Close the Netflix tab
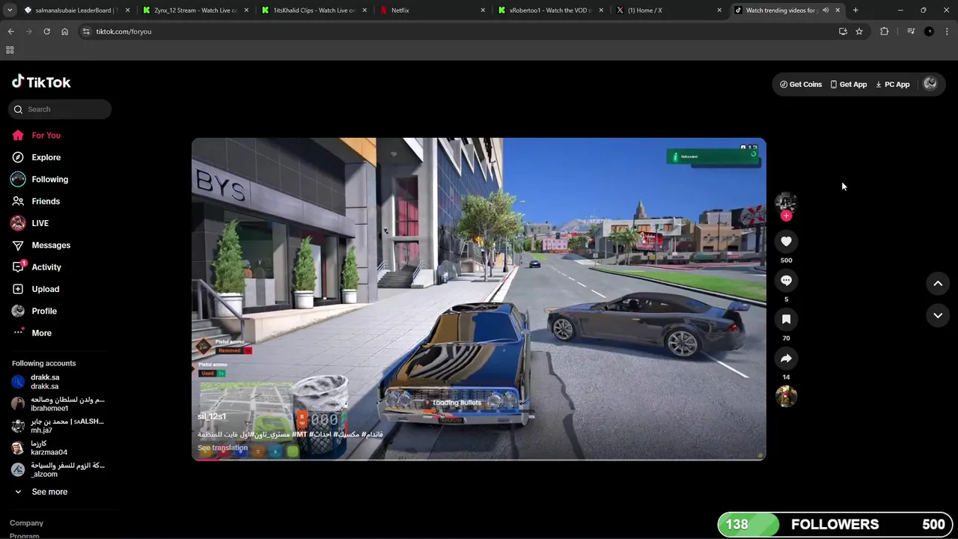This screenshot has width=958, height=539. pyautogui.click(x=483, y=10)
